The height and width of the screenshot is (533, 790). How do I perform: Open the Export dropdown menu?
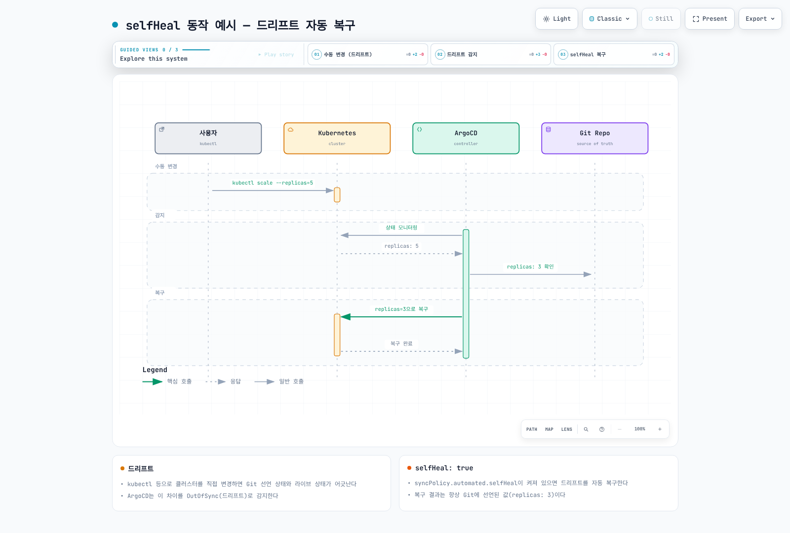760,19
